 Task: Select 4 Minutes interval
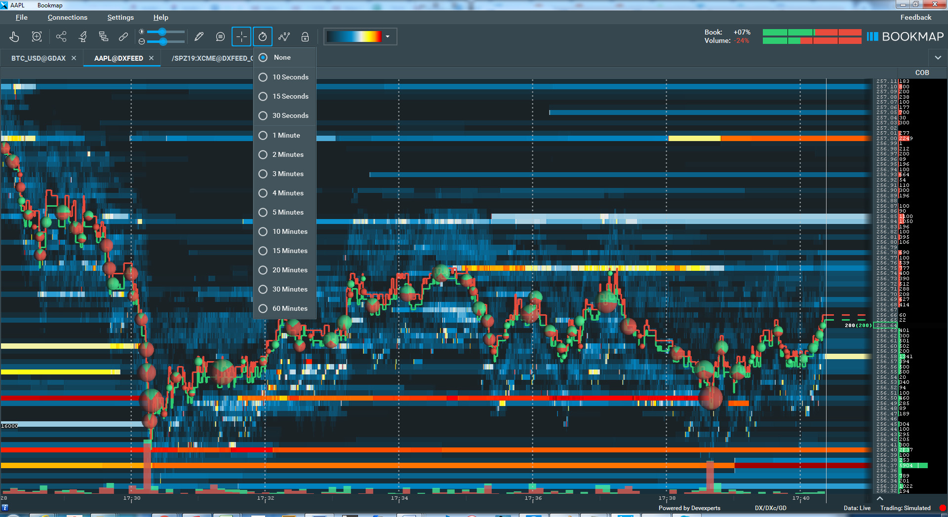click(285, 193)
